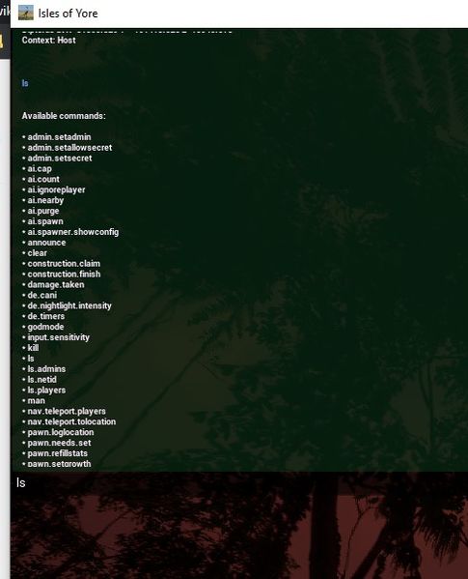Click the construction.finish command entry

(x=64, y=274)
